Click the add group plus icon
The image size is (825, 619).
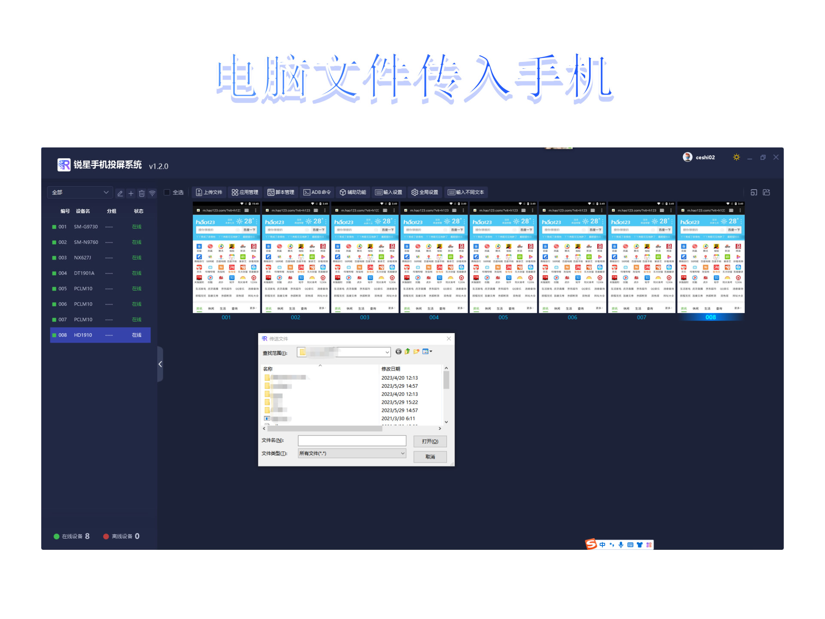tap(131, 193)
